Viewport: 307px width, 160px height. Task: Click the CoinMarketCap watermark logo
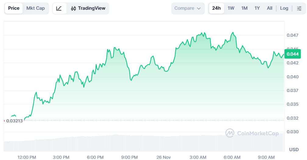click(x=252, y=133)
